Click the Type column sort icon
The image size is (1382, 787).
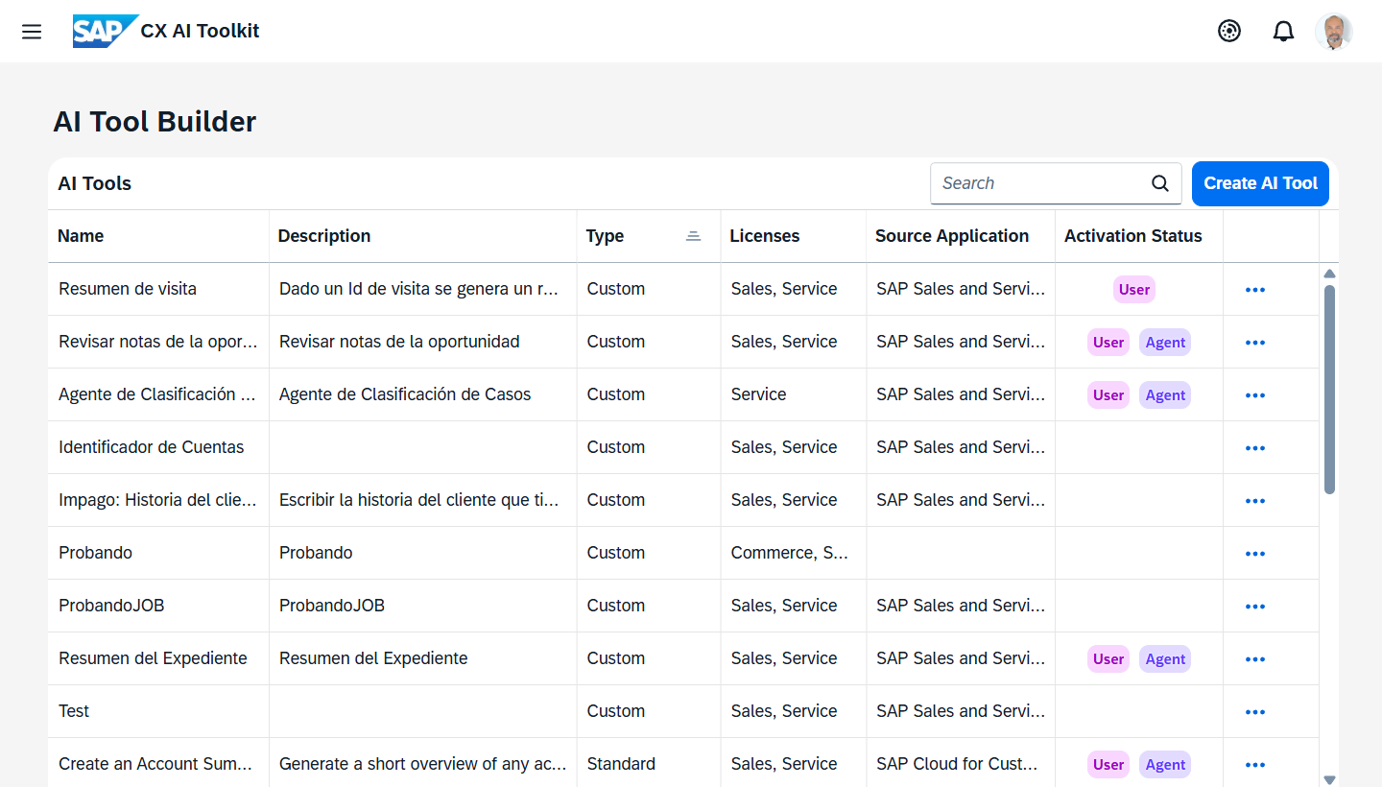693,236
